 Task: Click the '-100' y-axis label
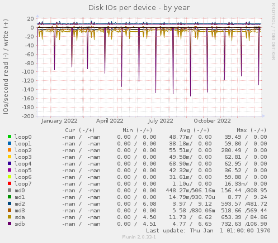28,72
